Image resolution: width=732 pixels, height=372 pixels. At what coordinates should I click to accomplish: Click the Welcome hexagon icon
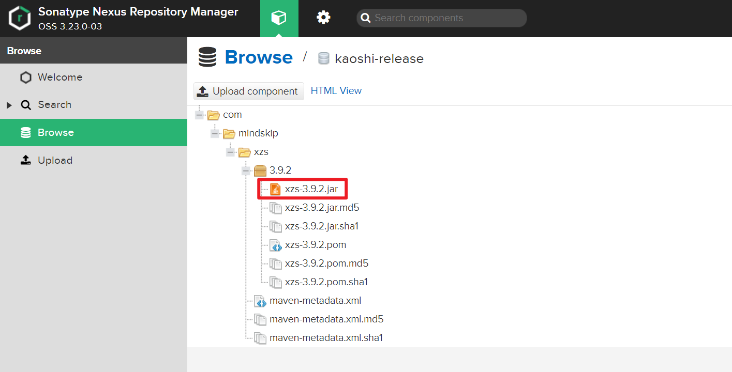(x=26, y=78)
